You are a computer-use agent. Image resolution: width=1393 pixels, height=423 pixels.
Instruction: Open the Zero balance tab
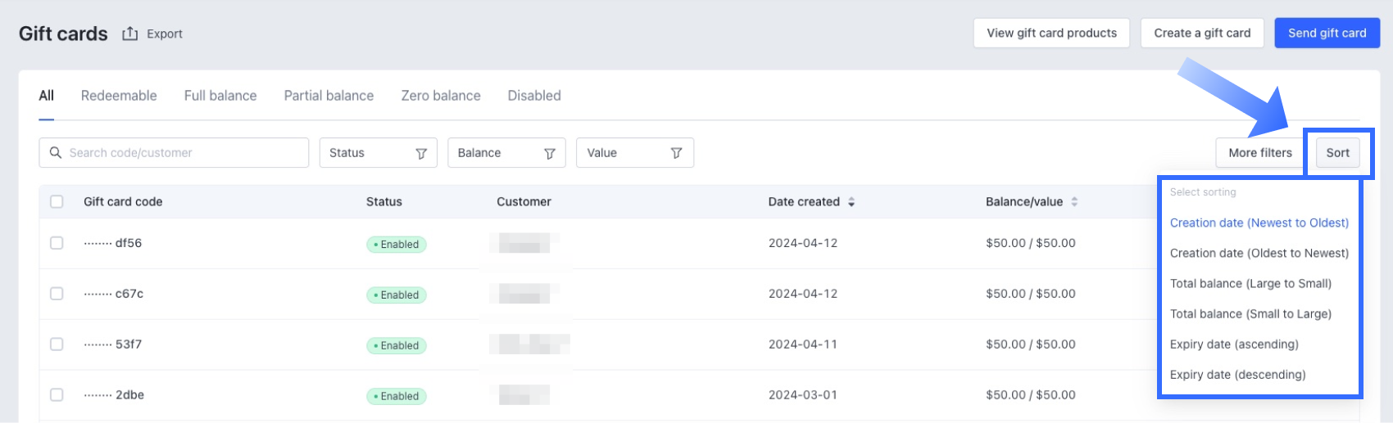pos(441,96)
